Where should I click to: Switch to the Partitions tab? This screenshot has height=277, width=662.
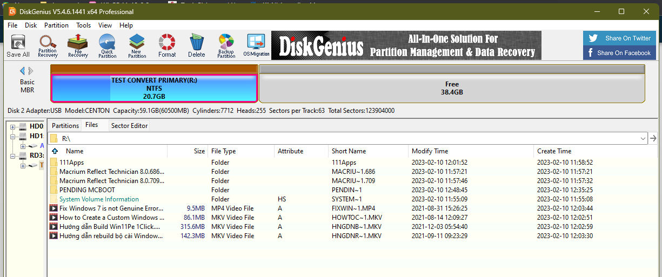[65, 125]
